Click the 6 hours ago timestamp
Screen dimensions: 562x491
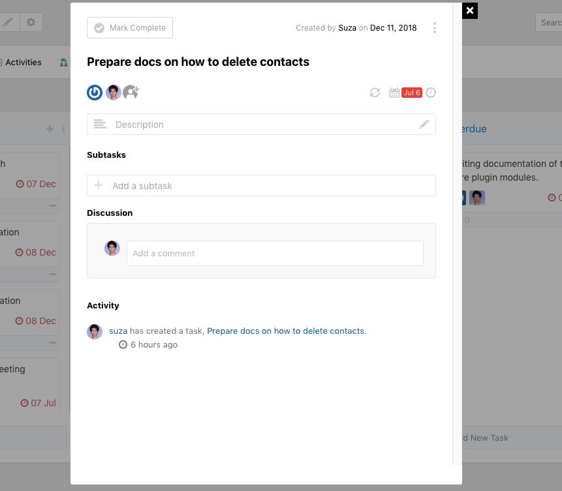click(154, 344)
